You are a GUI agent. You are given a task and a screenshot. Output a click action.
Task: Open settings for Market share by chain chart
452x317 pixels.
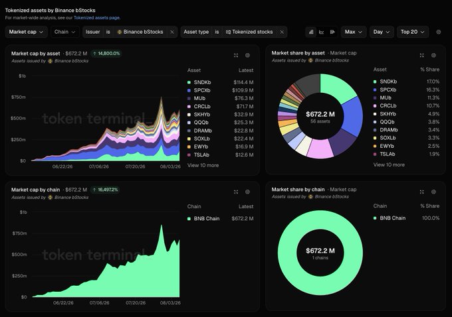(433, 192)
